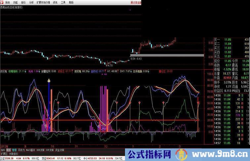Switch to MACD基本 indicator tab
Image resolution: width=250 pixels, height=161 pixels.
click(31, 150)
